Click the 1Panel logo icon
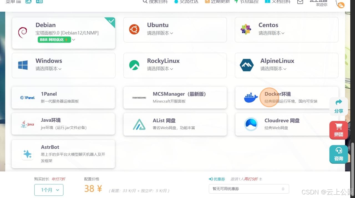This screenshot has height=198, width=355. (27, 98)
